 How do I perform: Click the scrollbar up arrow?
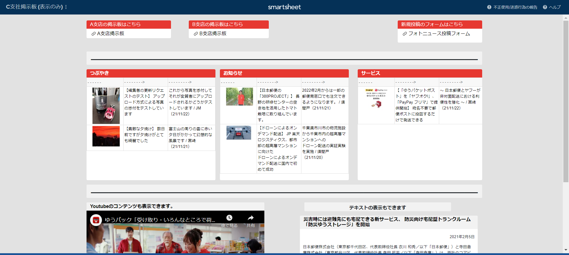(x=566, y=18)
